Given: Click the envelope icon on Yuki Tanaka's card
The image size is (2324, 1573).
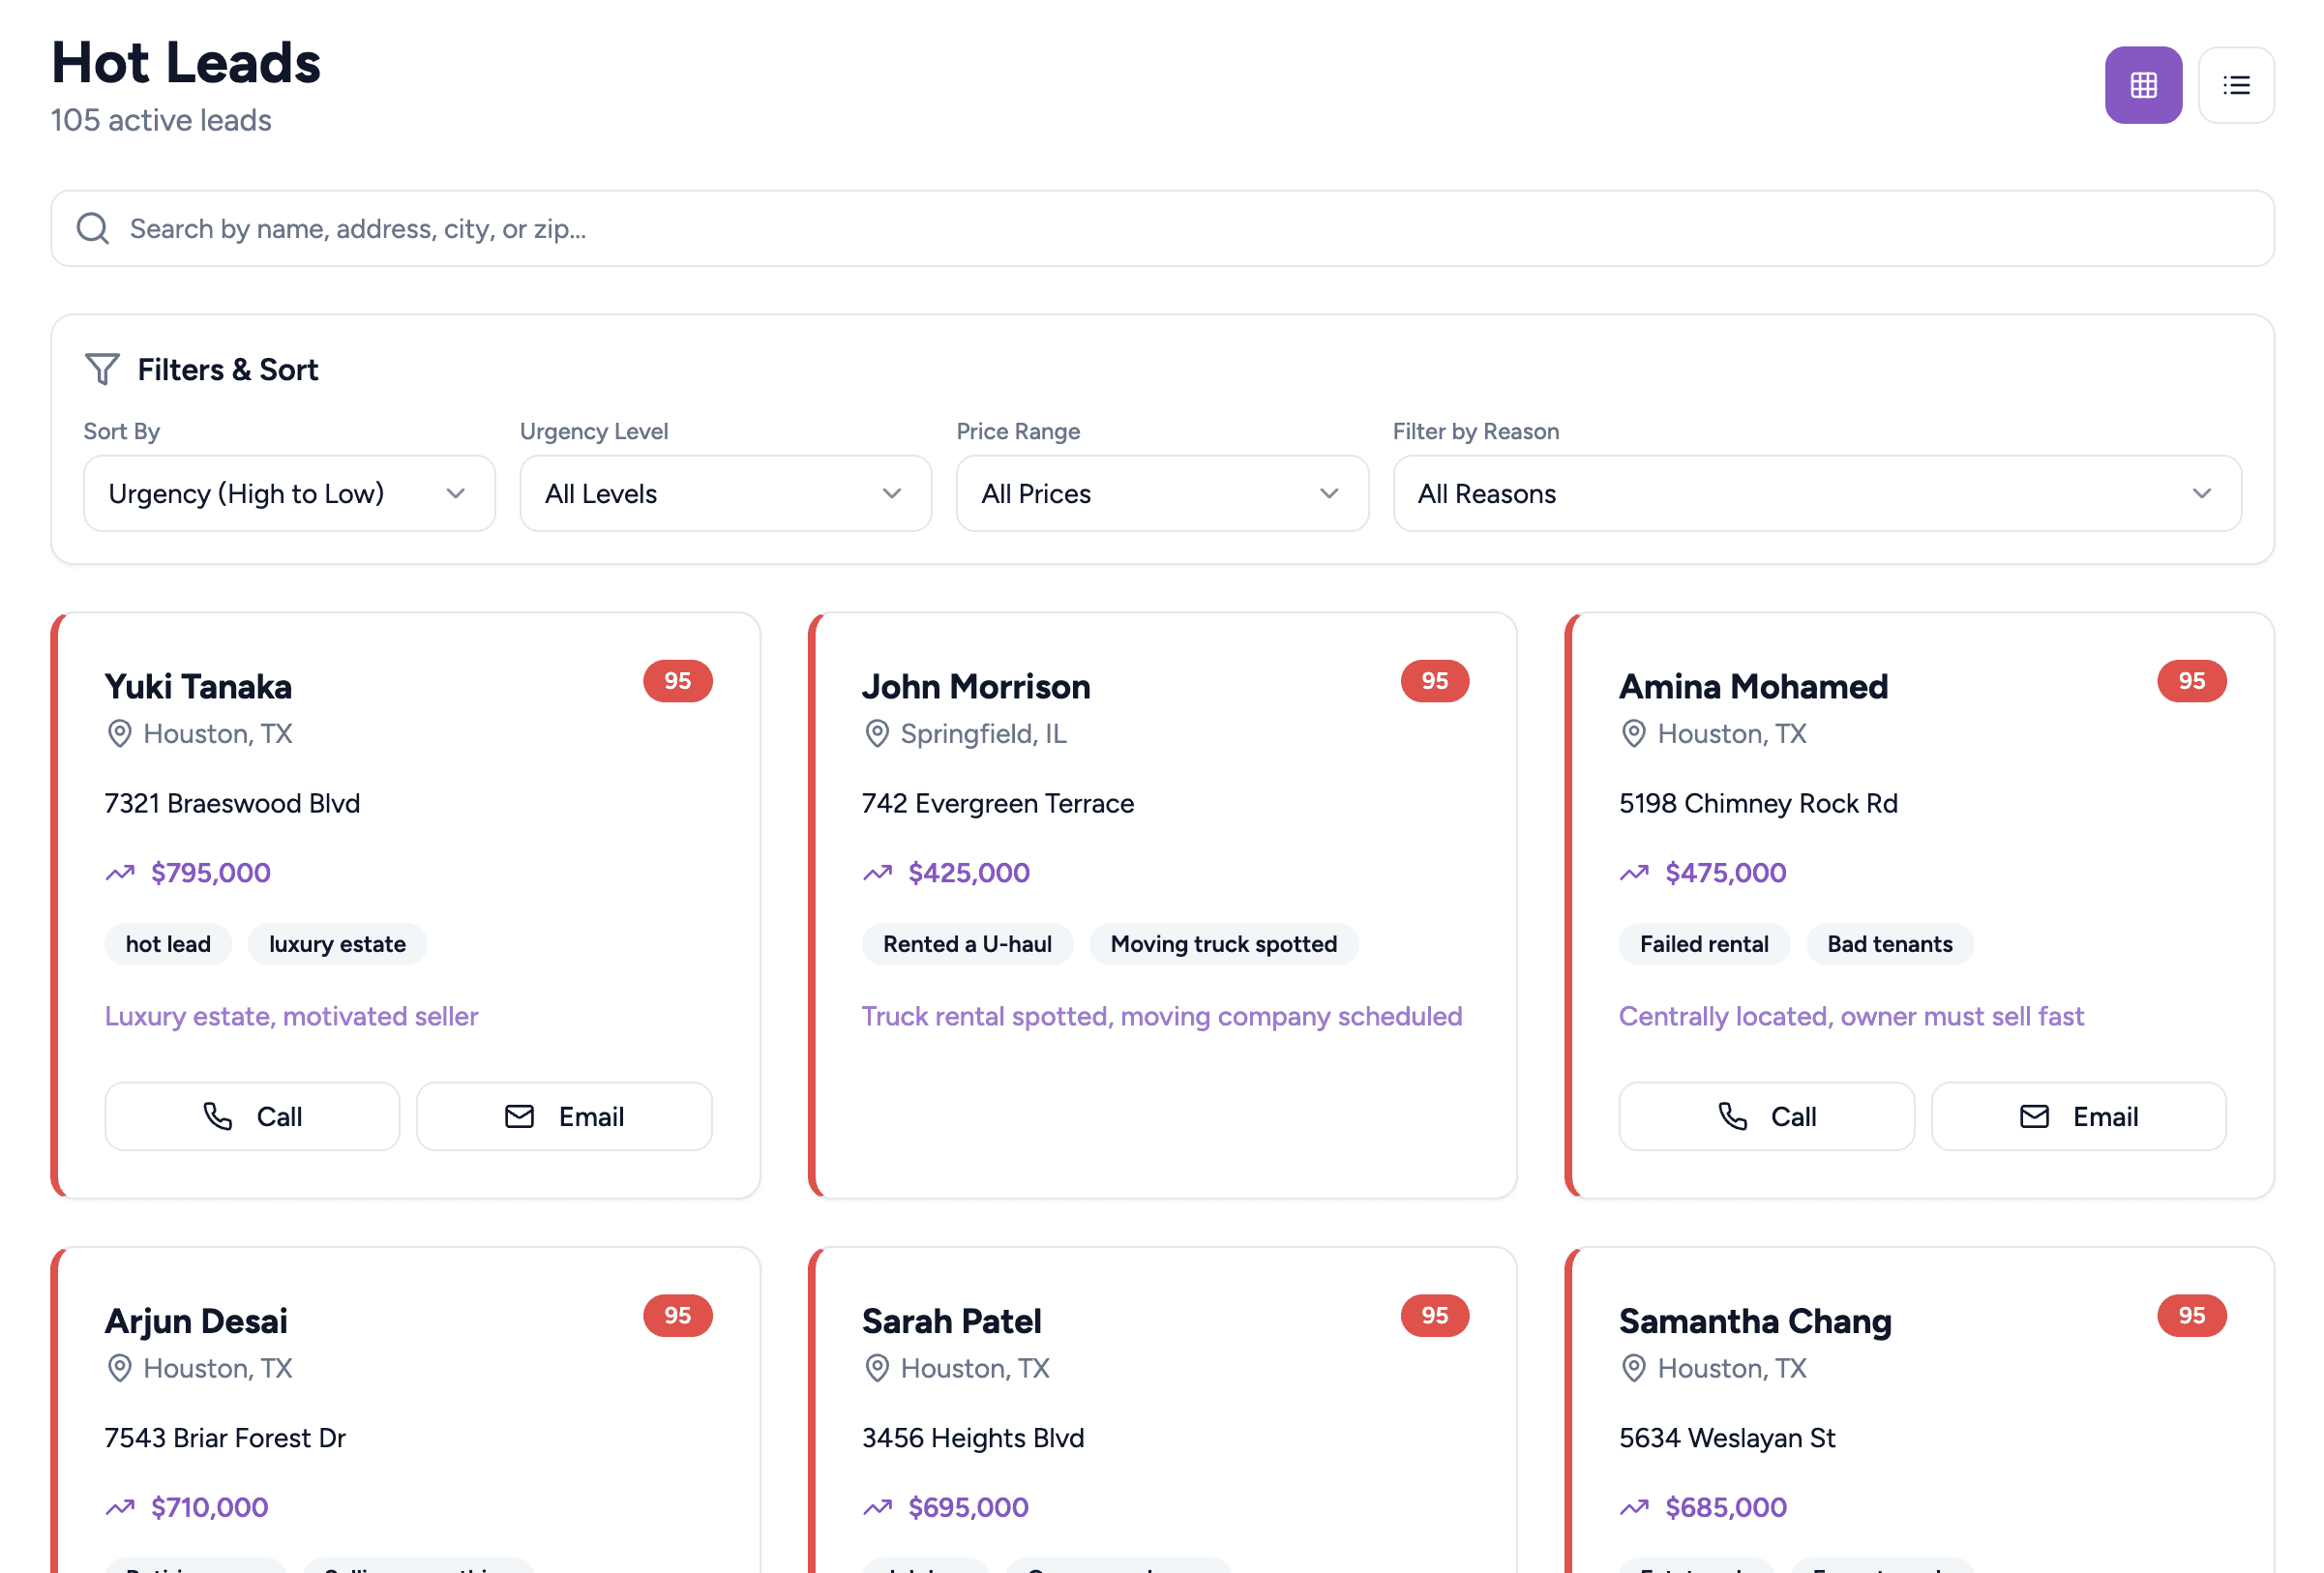Looking at the screenshot, I should (x=519, y=1116).
